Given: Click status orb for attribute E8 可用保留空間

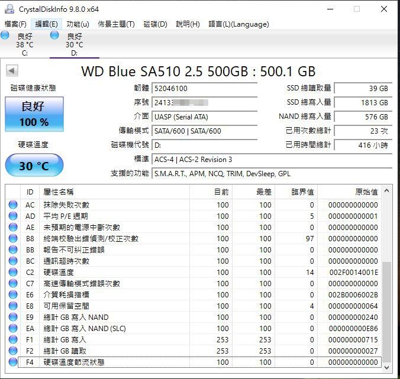Looking at the screenshot, I should pos(13,306).
